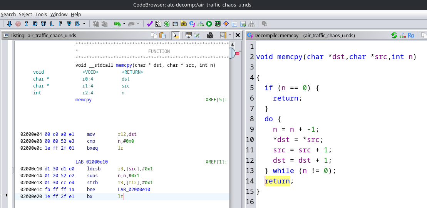Click the orange diamond toolbar icon
This screenshot has height=208, width=427.
[x=226, y=24]
